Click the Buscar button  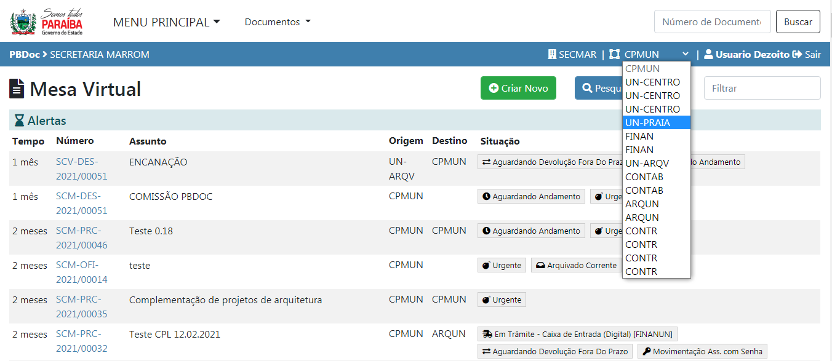[798, 22]
